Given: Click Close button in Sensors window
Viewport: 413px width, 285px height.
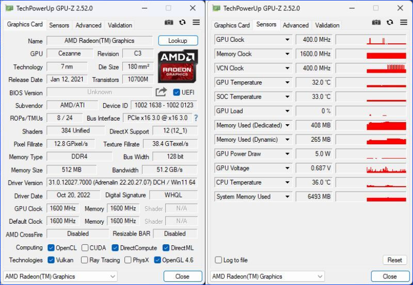Looking at the screenshot, I should coord(390,276).
